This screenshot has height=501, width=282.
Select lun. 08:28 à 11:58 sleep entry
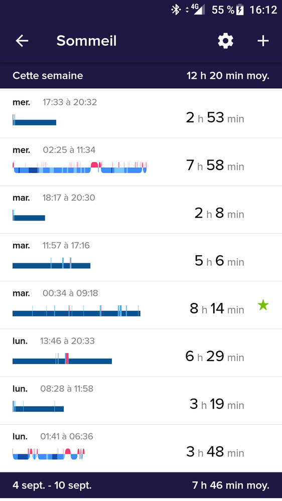[x=141, y=401]
